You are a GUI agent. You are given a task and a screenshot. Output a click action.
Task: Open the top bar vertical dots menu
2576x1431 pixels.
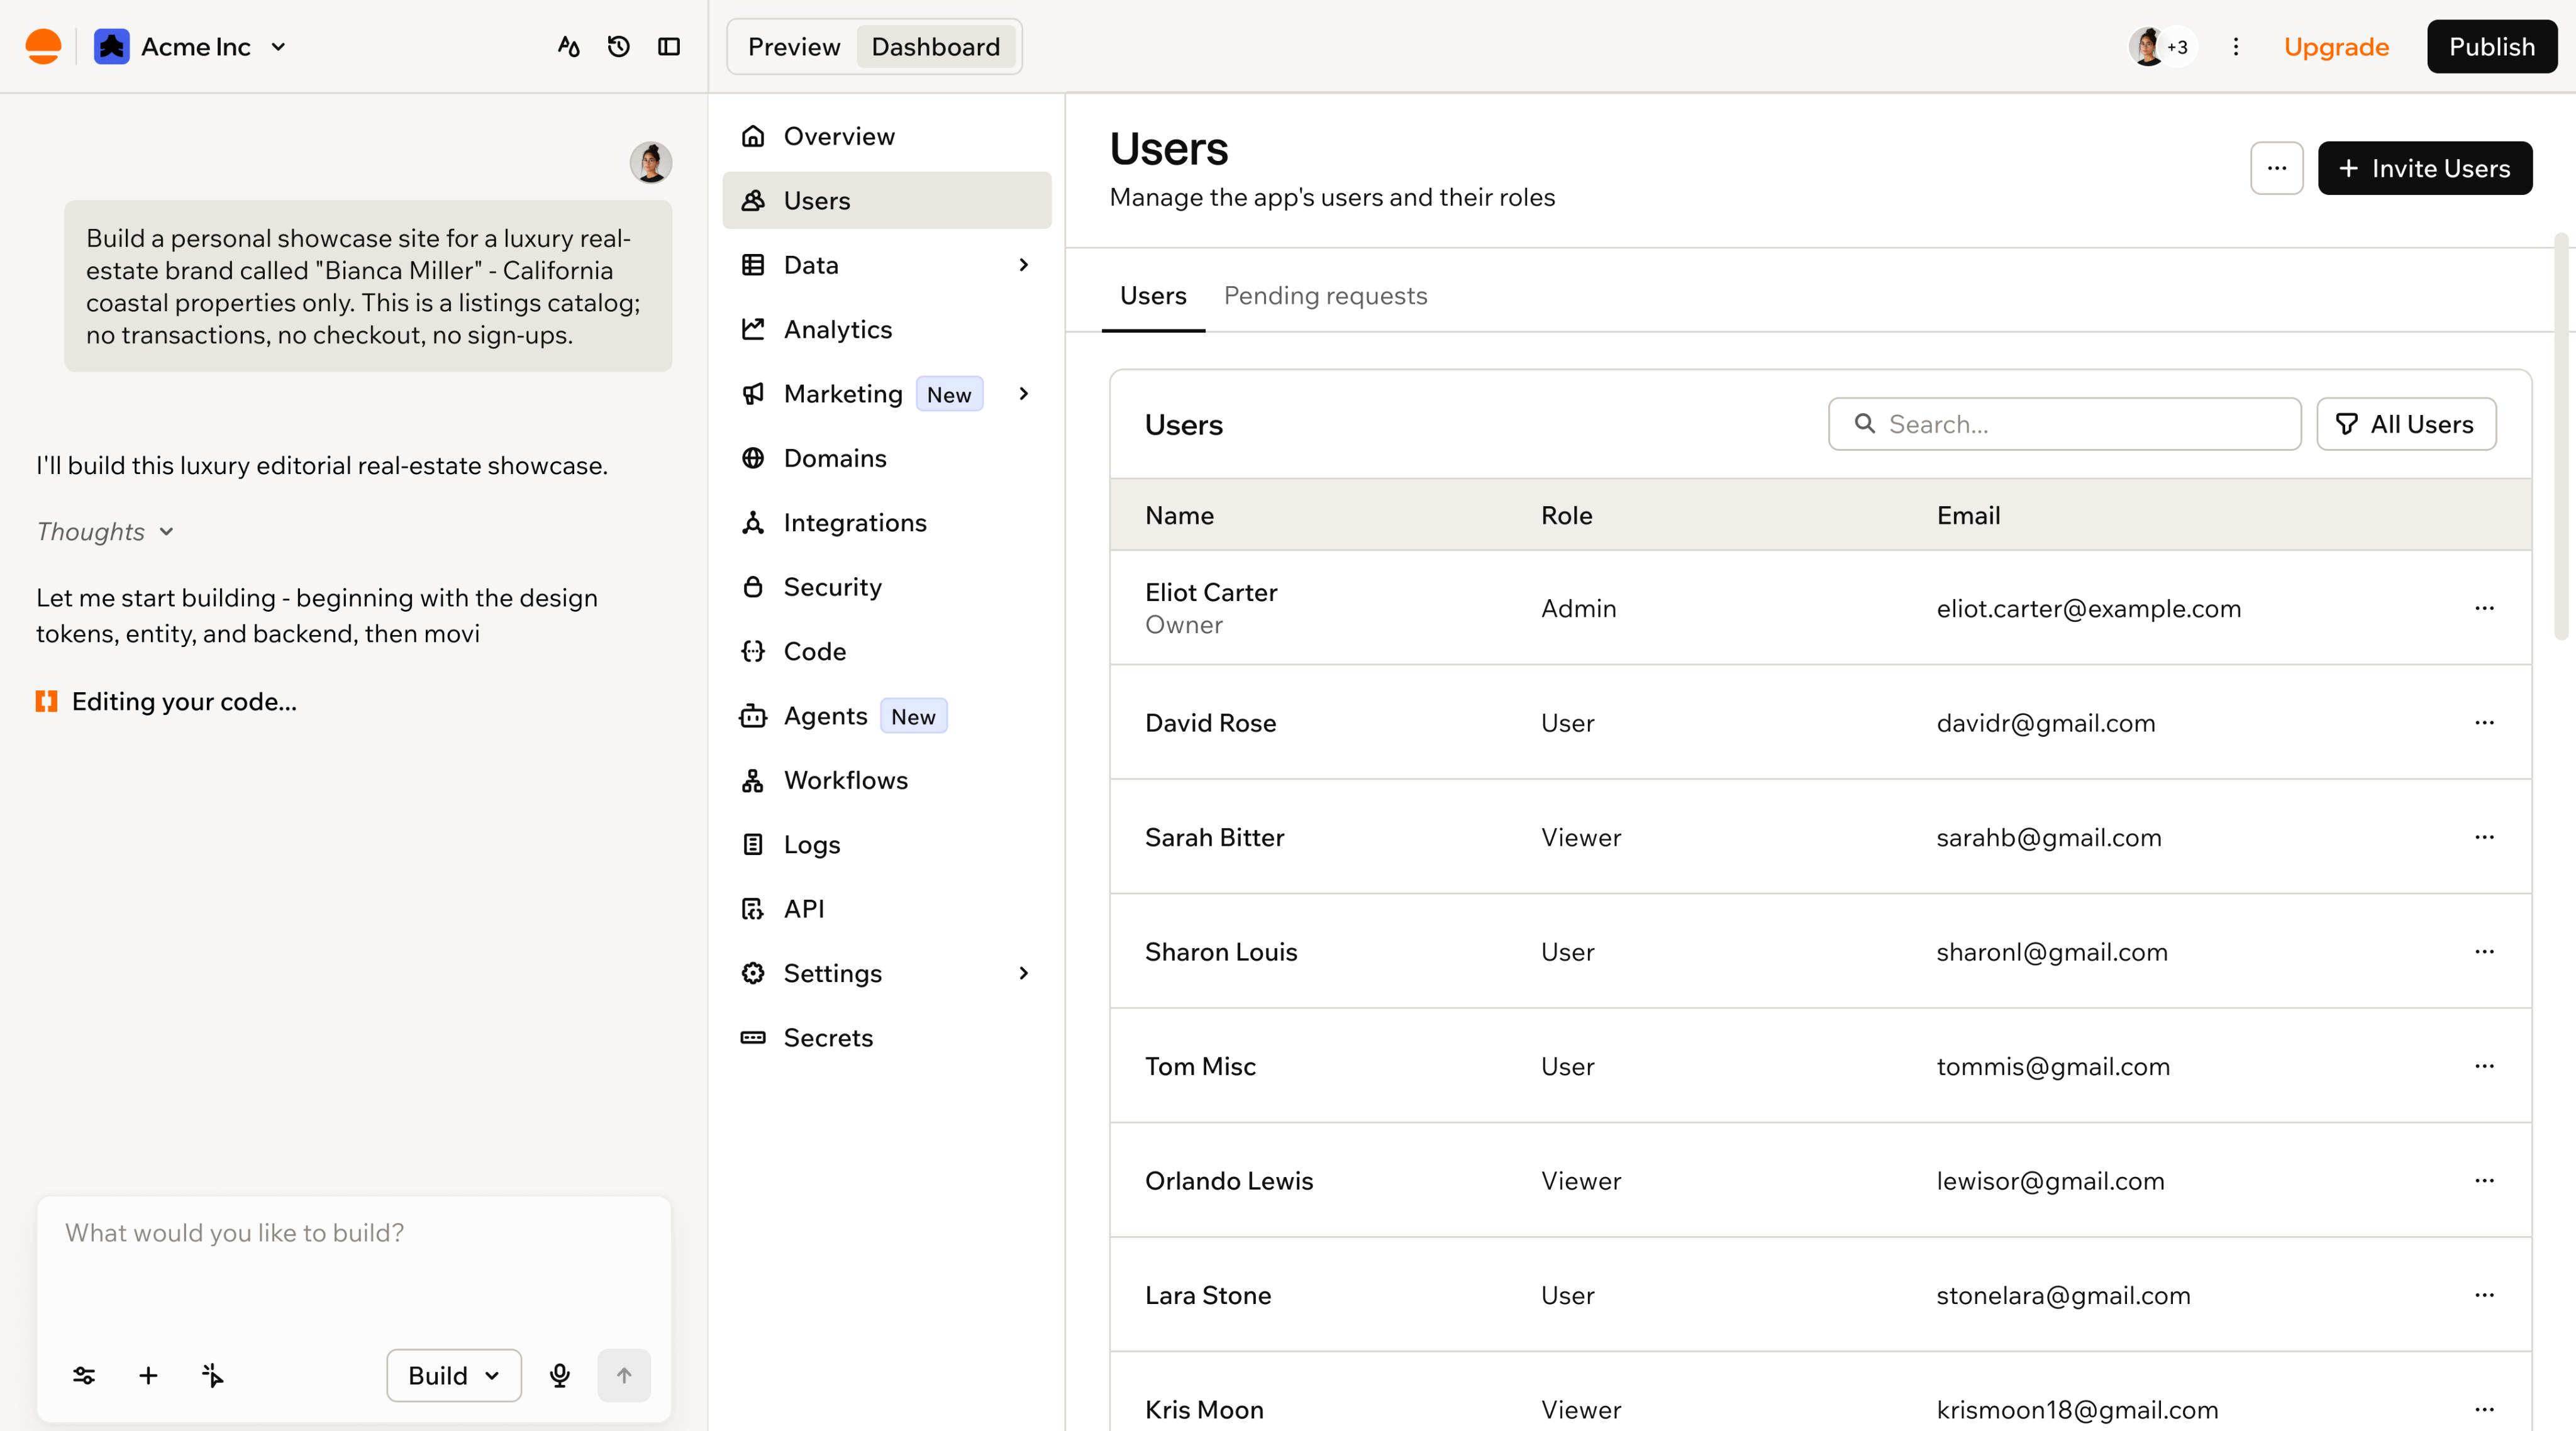click(x=2236, y=47)
